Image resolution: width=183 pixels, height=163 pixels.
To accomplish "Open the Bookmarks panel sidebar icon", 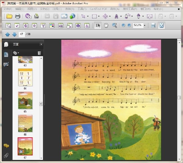I will click(6, 55).
